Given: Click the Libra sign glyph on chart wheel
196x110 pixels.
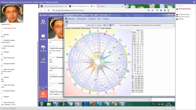Looking at the screenshot, I should coord(128,54).
